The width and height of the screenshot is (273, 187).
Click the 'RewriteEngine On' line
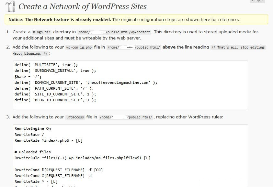[x=33, y=128]
